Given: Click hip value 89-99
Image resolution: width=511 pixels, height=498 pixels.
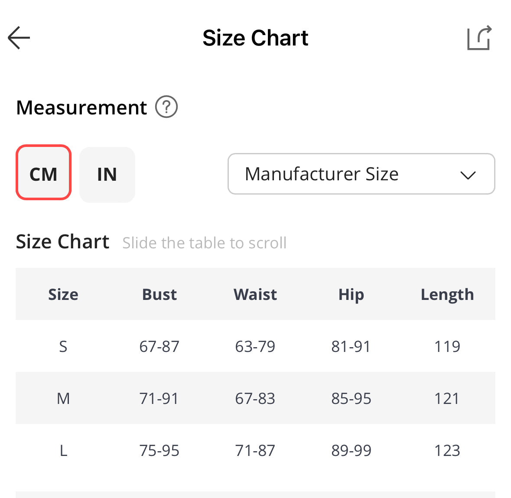Looking at the screenshot, I should pos(351,451).
